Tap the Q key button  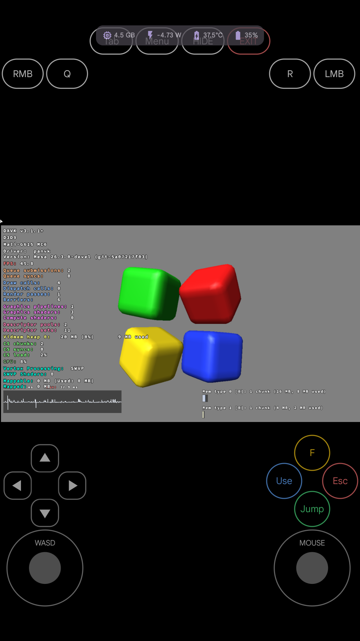point(67,74)
